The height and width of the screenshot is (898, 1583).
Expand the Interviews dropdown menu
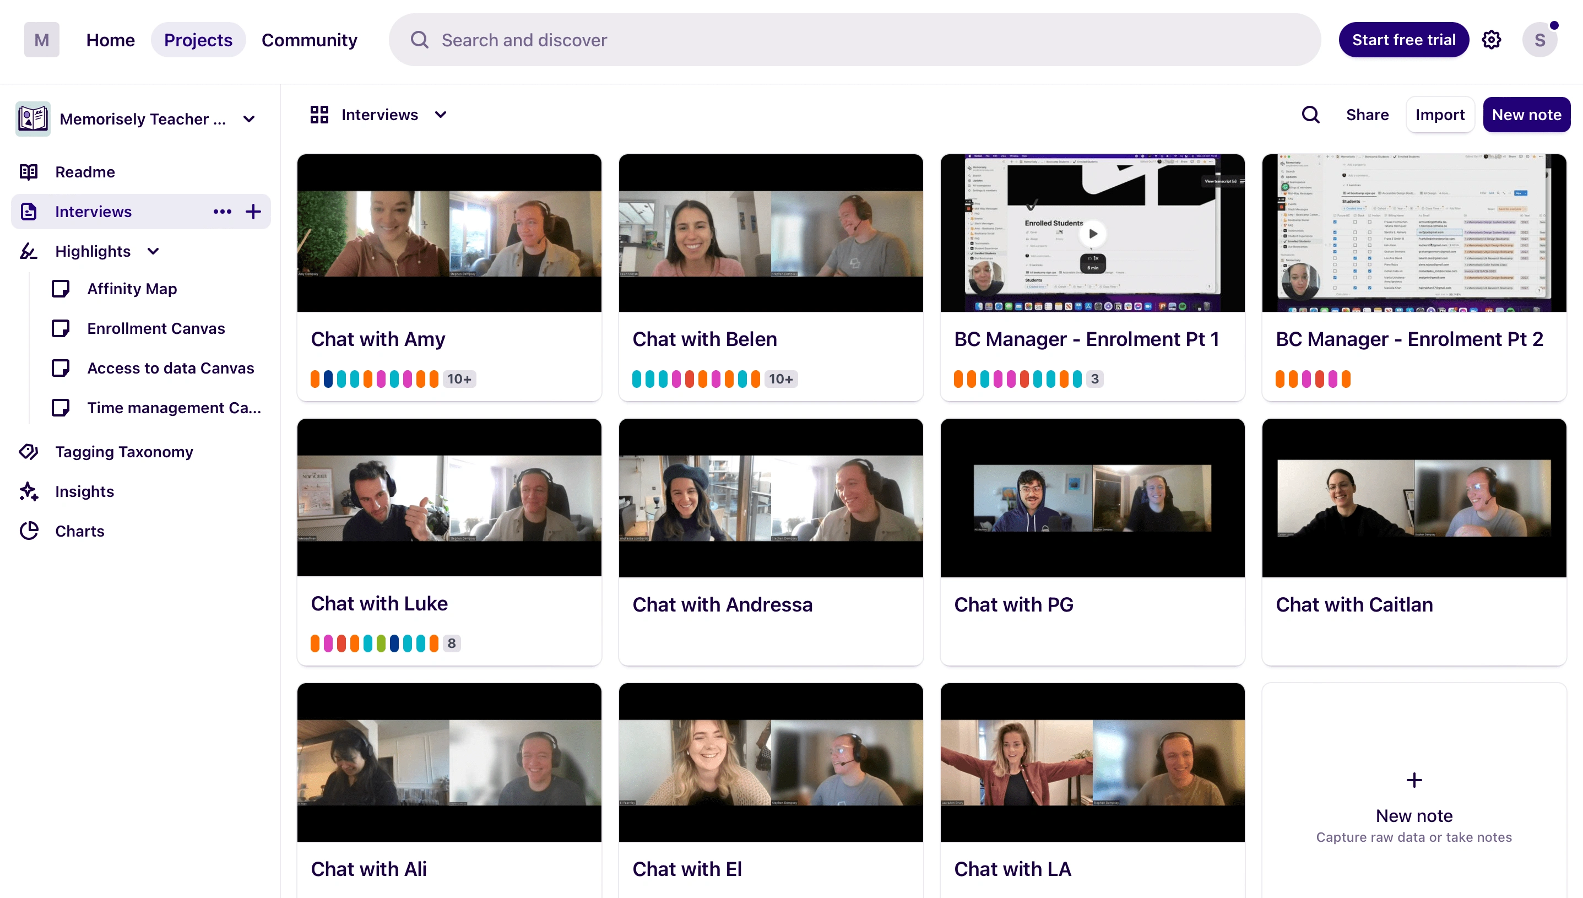441,114
